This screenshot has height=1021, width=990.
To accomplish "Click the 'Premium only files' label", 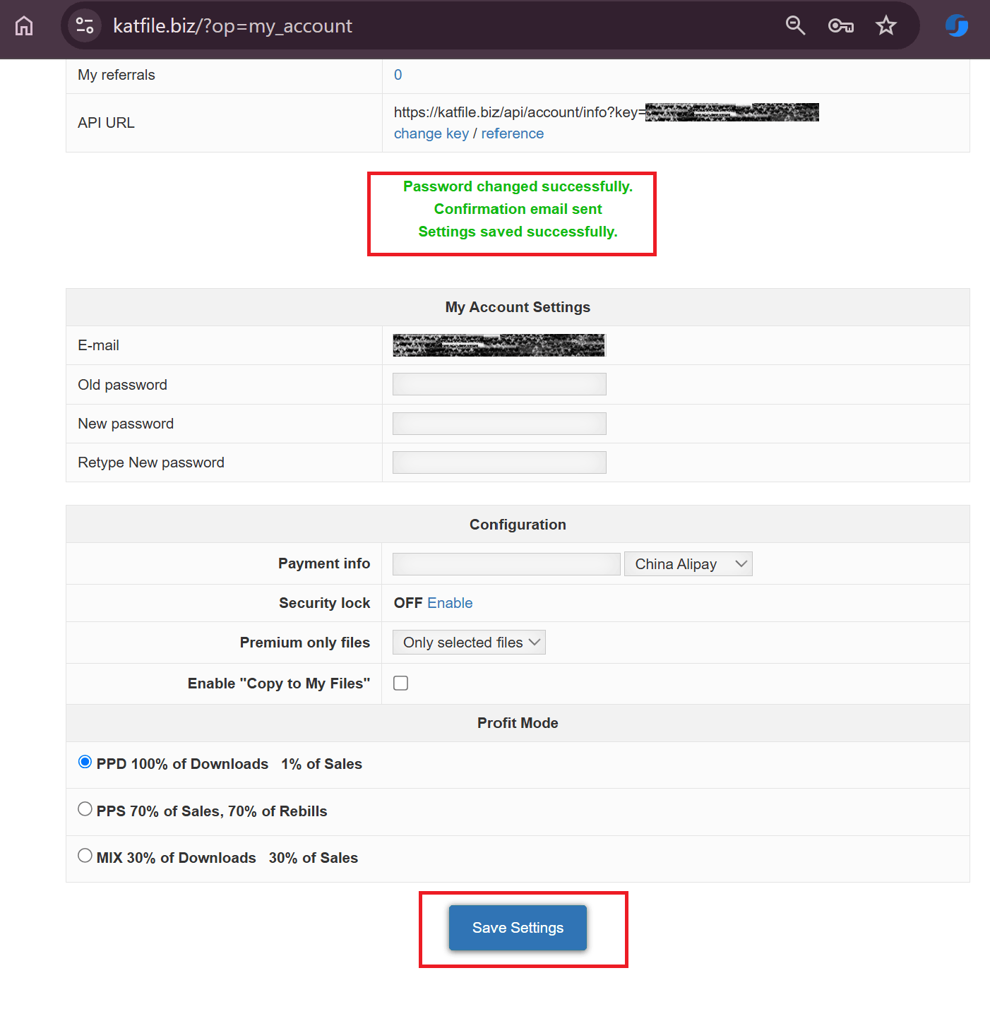I will [305, 643].
